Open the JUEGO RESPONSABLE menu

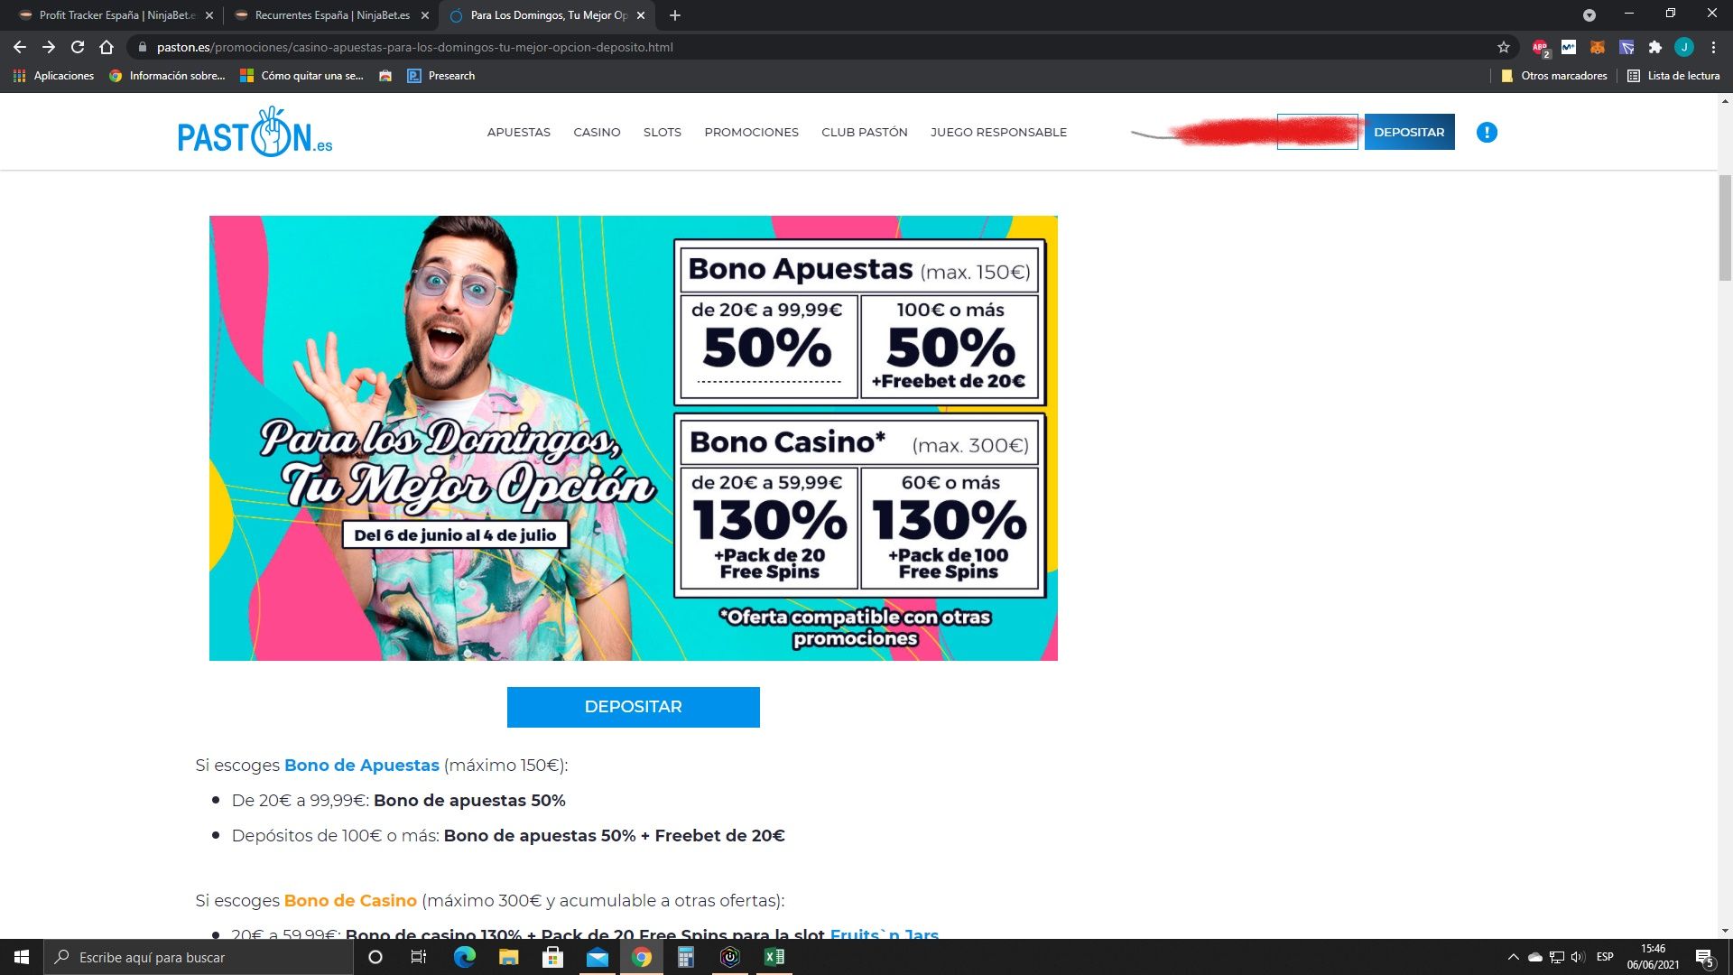click(x=998, y=133)
